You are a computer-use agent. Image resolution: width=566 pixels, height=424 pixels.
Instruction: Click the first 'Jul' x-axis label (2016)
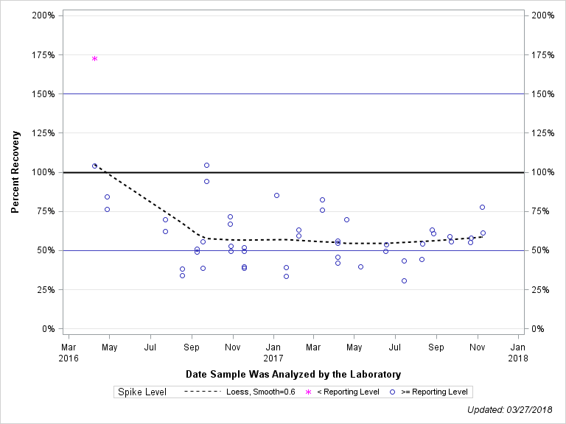150,347
